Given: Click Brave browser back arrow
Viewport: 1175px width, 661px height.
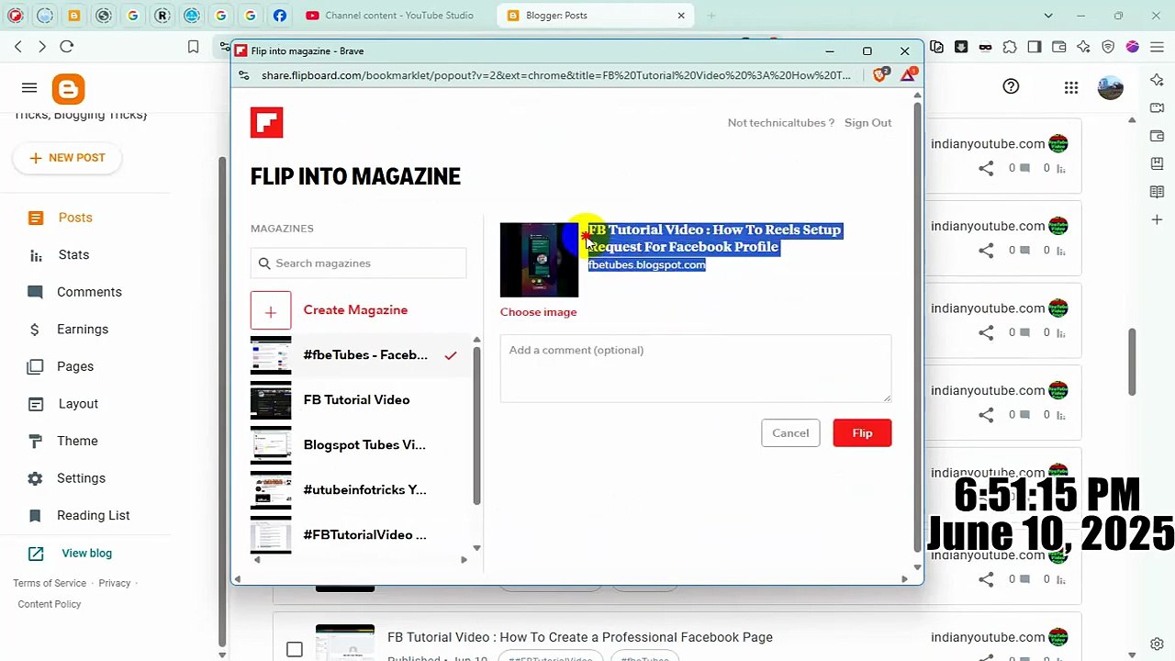Looking at the screenshot, I should click(x=18, y=47).
